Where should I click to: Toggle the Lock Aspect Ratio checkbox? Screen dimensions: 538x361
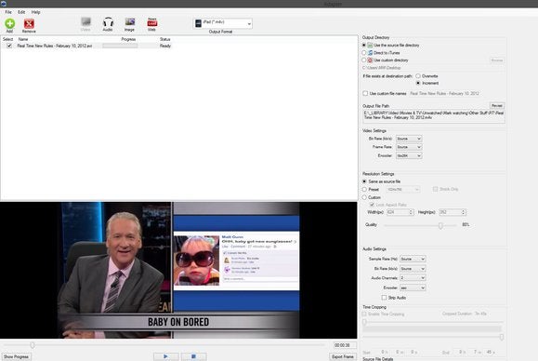point(372,205)
